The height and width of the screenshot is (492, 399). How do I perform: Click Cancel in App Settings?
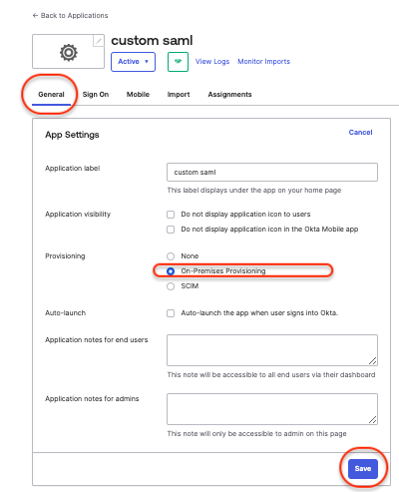point(360,133)
